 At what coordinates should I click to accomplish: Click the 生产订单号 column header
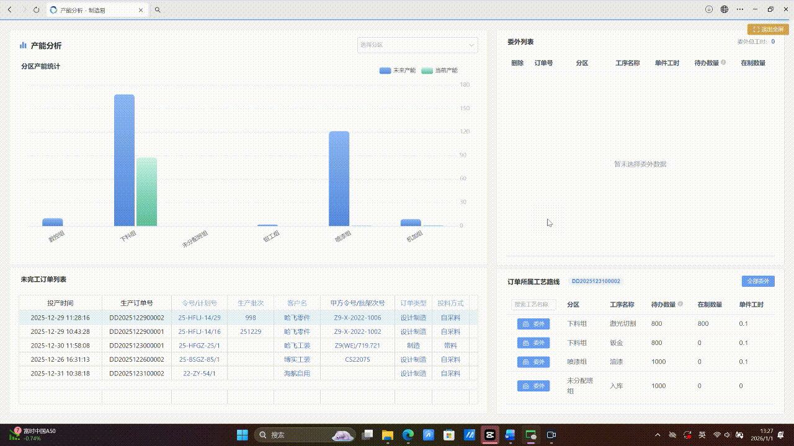tap(136, 303)
